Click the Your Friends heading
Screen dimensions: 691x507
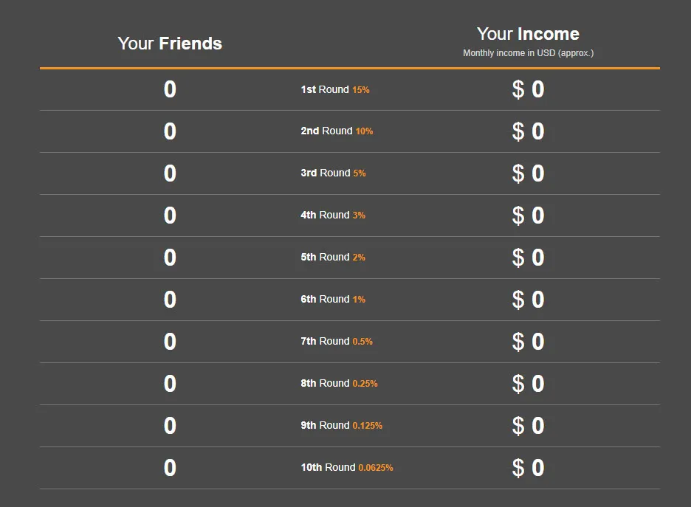point(170,44)
